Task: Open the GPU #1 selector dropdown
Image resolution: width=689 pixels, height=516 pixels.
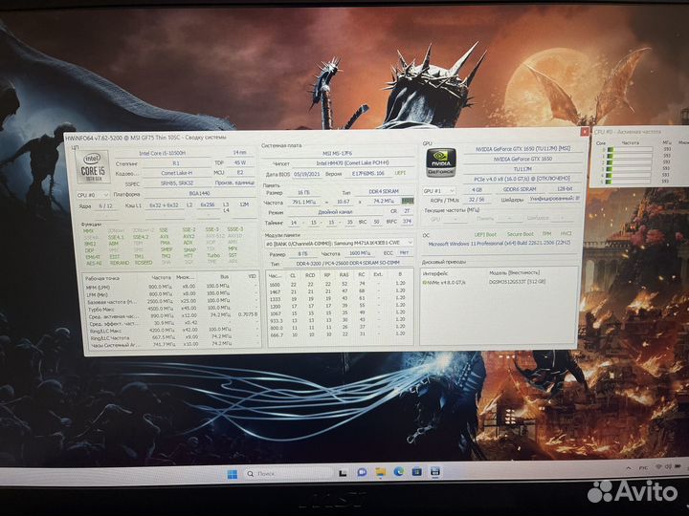Action: click(x=438, y=191)
